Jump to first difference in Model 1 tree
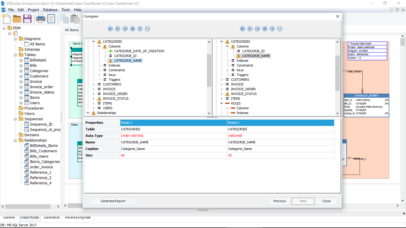Image resolution: width=406 pixels, height=228 pixels. (110, 29)
